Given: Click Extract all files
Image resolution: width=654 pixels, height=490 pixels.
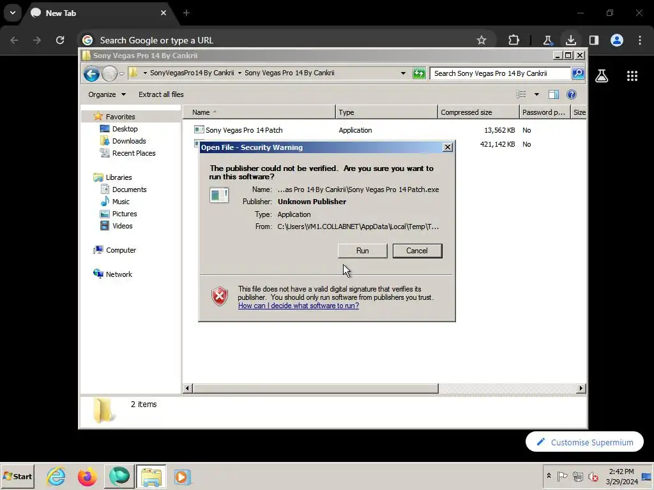Looking at the screenshot, I should 161,94.
